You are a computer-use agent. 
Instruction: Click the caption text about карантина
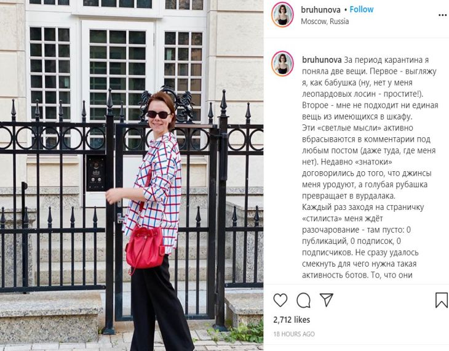point(370,167)
